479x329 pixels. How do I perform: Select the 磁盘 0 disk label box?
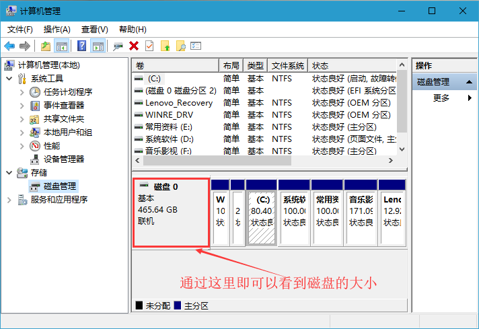(x=172, y=213)
